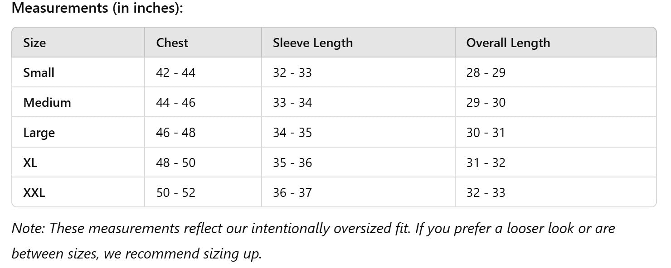
Task: Select the XXL size row label
Action: coord(34,192)
